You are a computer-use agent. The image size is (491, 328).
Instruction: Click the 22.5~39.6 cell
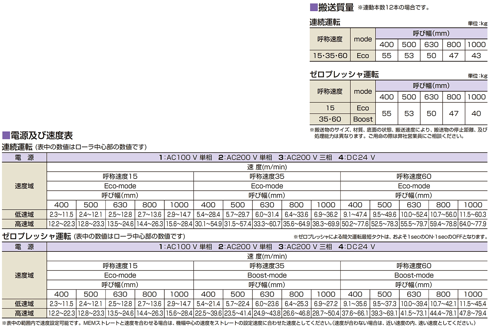tap(209, 313)
